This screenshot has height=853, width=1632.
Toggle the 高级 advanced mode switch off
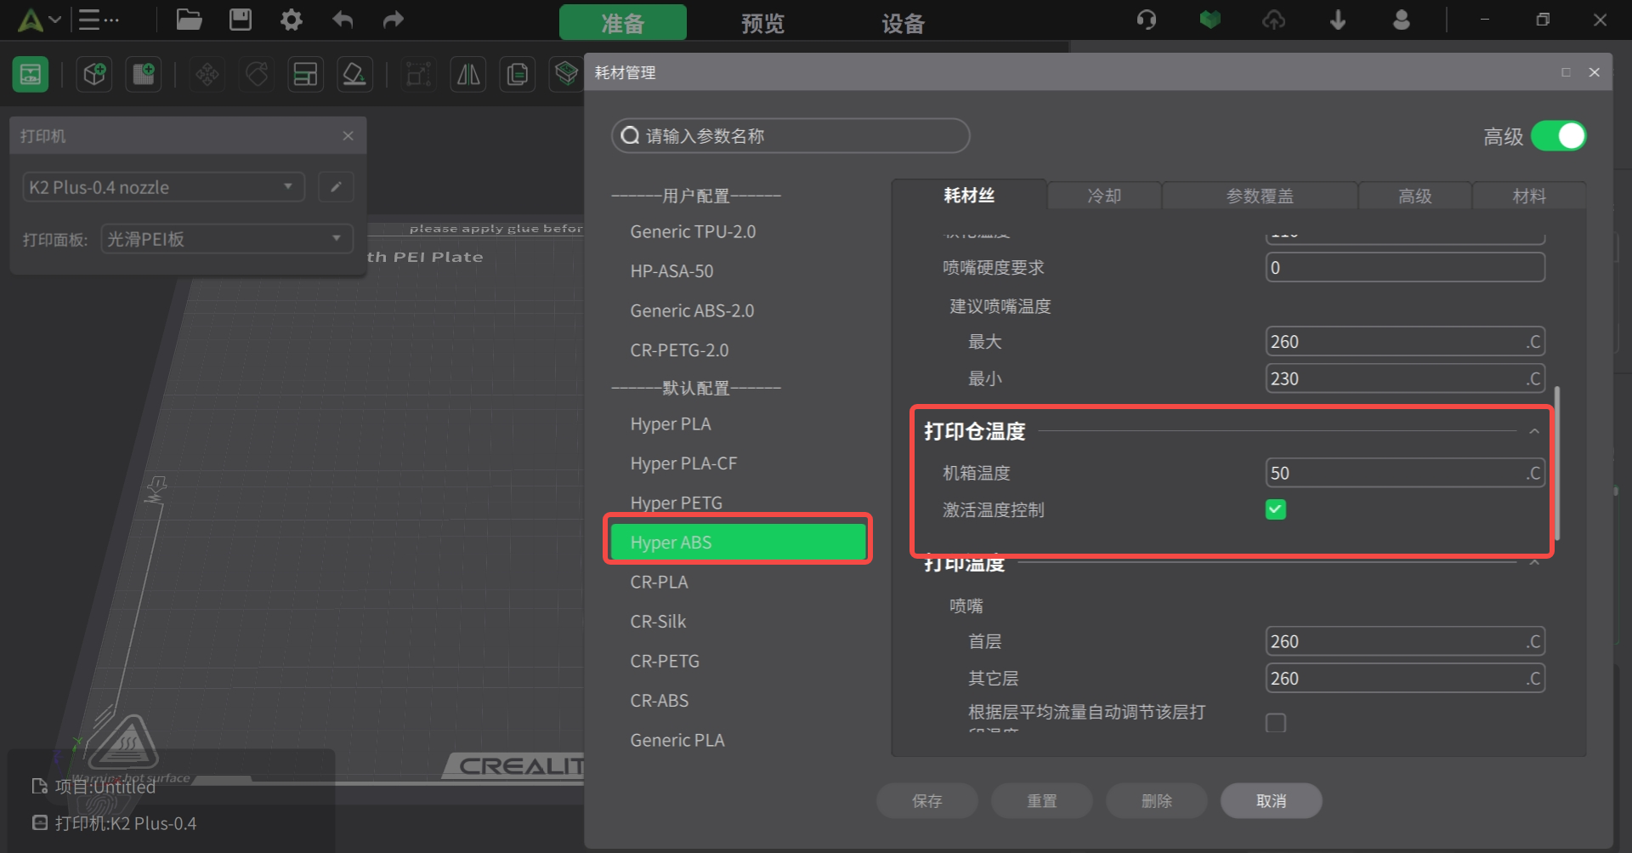[x=1559, y=136]
